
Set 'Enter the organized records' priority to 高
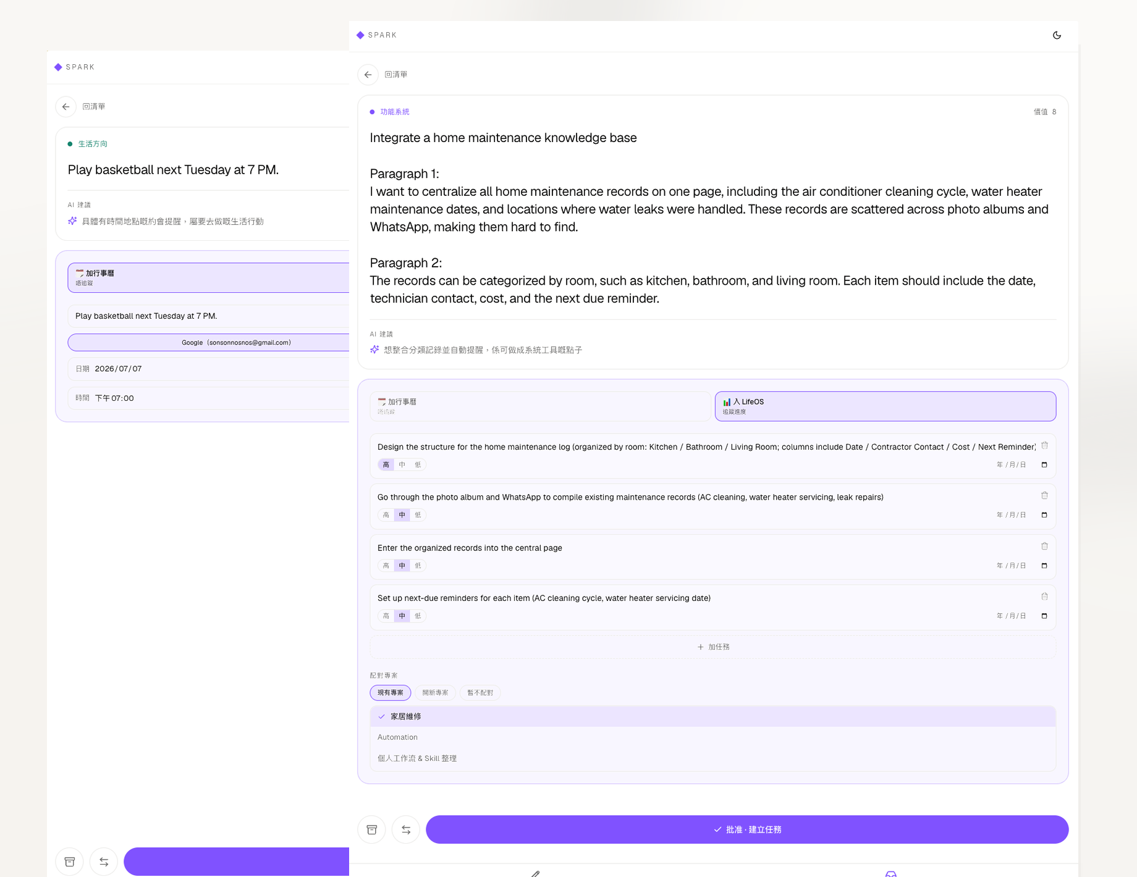coord(386,566)
